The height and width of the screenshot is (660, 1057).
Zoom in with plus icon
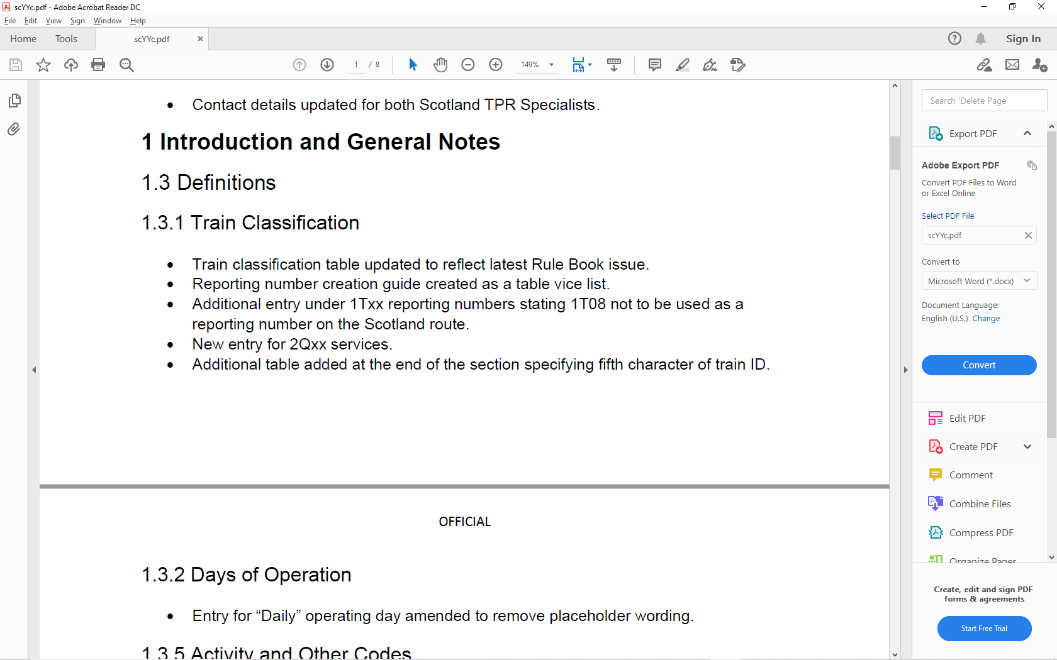tap(496, 65)
